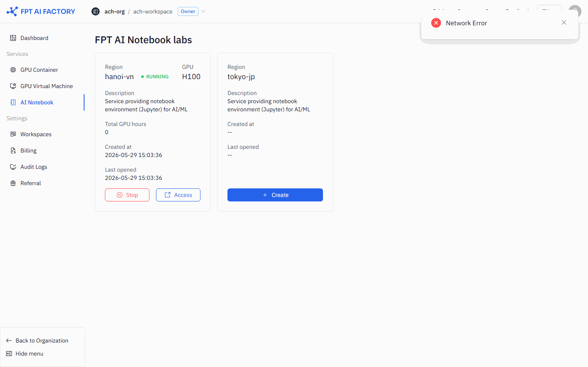
Task: Click the Workspaces grid icon
Action: coord(13,134)
